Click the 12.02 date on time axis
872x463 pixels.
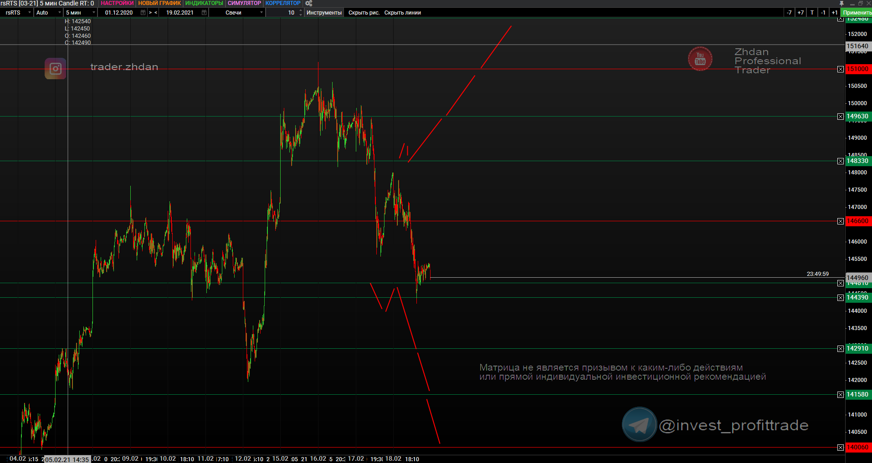(x=243, y=459)
